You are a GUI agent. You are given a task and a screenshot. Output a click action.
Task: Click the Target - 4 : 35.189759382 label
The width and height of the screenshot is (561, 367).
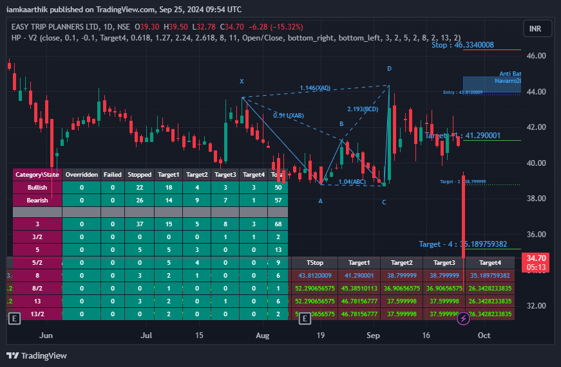click(462, 244)
